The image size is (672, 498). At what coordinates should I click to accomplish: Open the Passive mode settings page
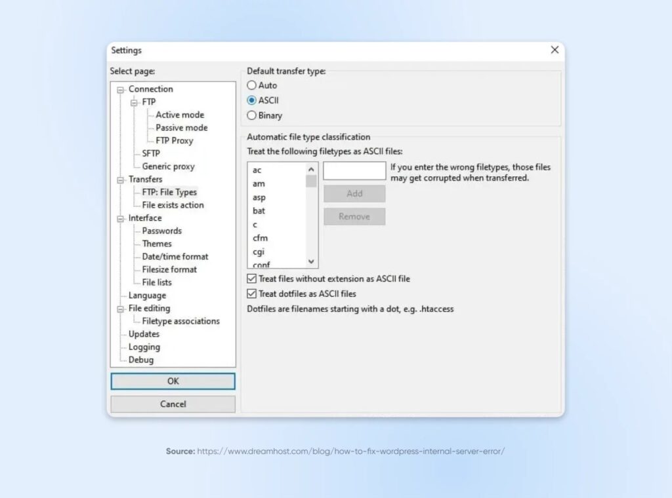pos(181,128)
